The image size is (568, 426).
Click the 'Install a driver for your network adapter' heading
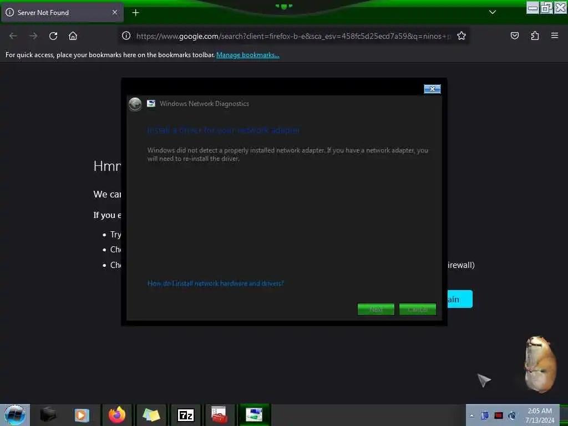click(x=223, y=130)
